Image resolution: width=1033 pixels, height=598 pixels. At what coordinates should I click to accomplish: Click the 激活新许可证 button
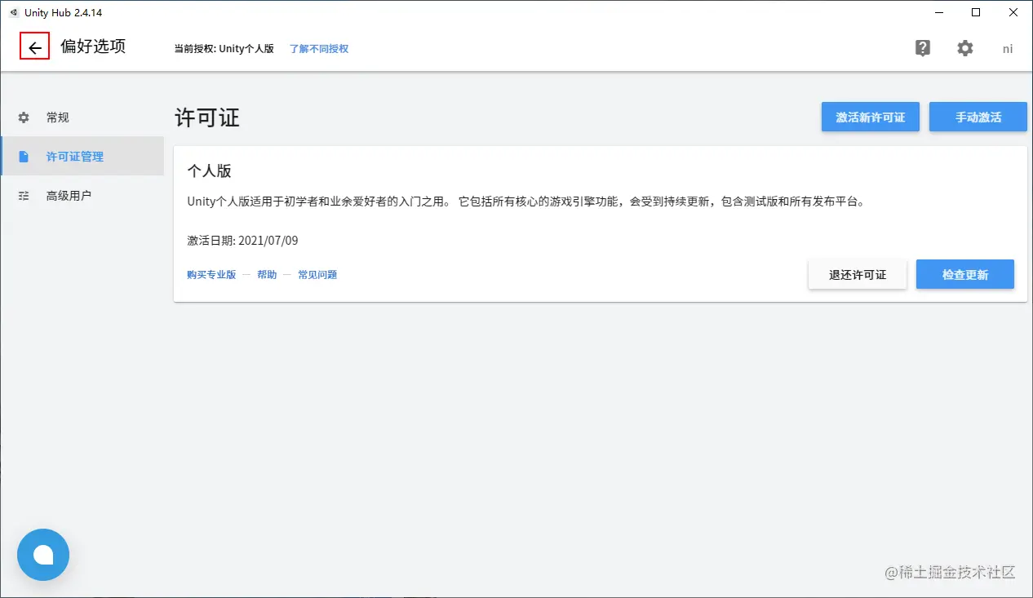coord(871,117)
